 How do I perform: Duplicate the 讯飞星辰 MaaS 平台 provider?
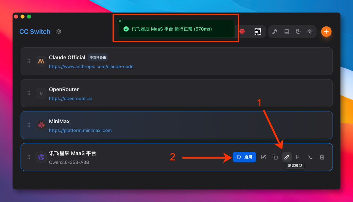click(x=275, y=157)
